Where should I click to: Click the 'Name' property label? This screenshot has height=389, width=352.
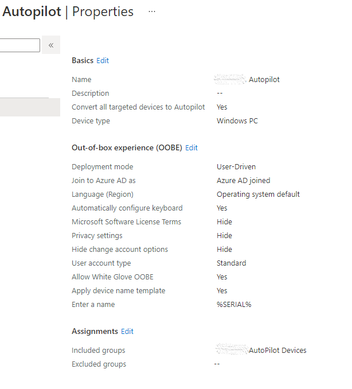(81, 80)
